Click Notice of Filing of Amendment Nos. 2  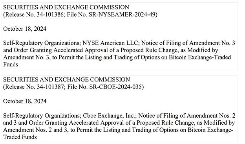click(x=187, y=116)
